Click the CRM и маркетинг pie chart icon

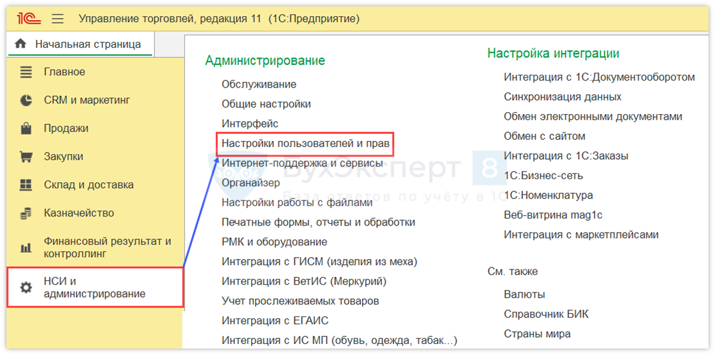pyautogui.click(x=26, y=101)
